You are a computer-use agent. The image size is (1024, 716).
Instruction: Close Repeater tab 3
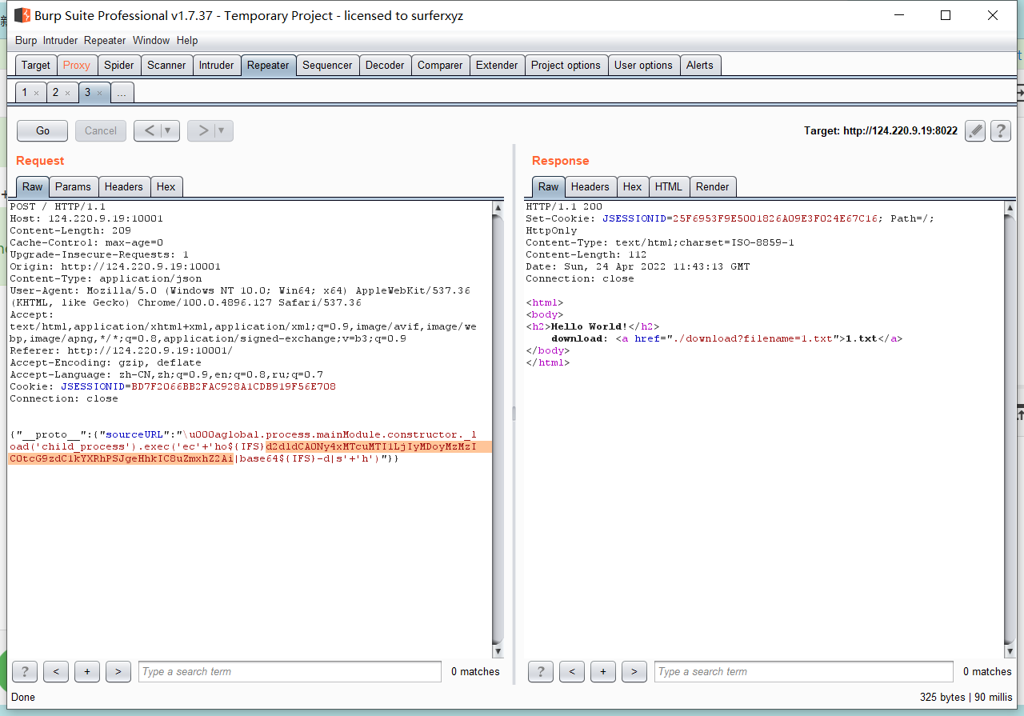(x=99, y=93)
